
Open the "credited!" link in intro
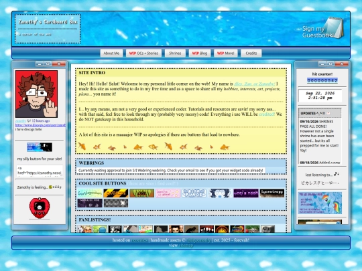click(x=267, y=114)
